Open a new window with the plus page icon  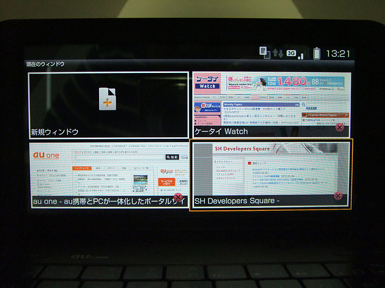coord(107,99)
